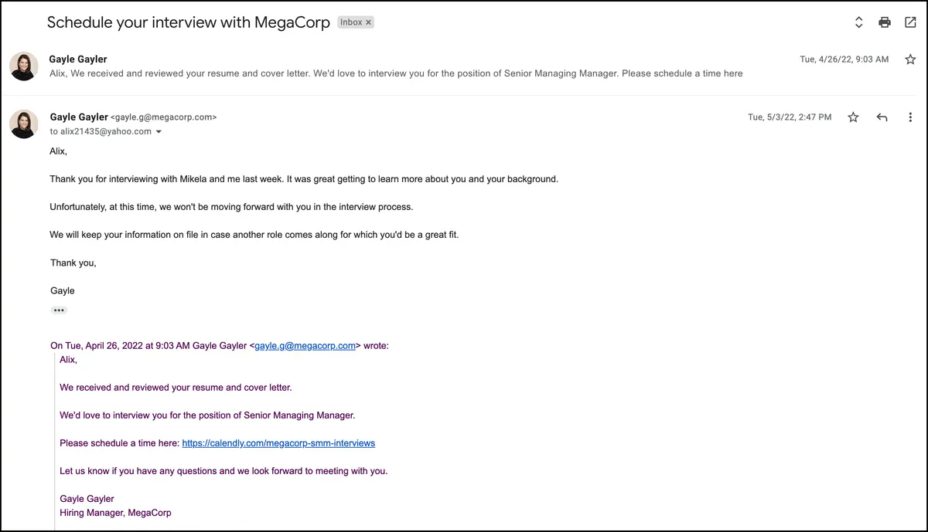The width and height of the screenshot is (928, 532).
Task: Open the three-dot More options menu
Action: pos(910,117)
